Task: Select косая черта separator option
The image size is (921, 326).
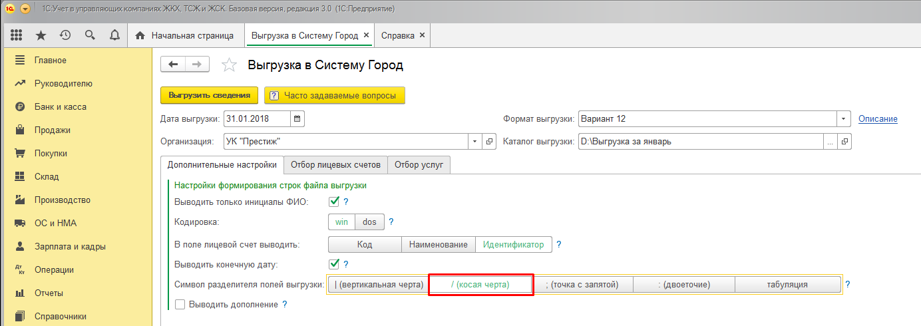Action: coord(480,285)
